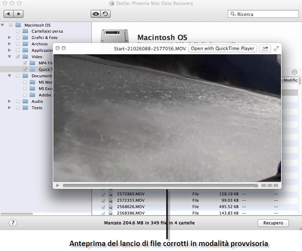Click the file list vertical scrollbar
The height and width of the screenshot is (251, 302).
(300, 81)
